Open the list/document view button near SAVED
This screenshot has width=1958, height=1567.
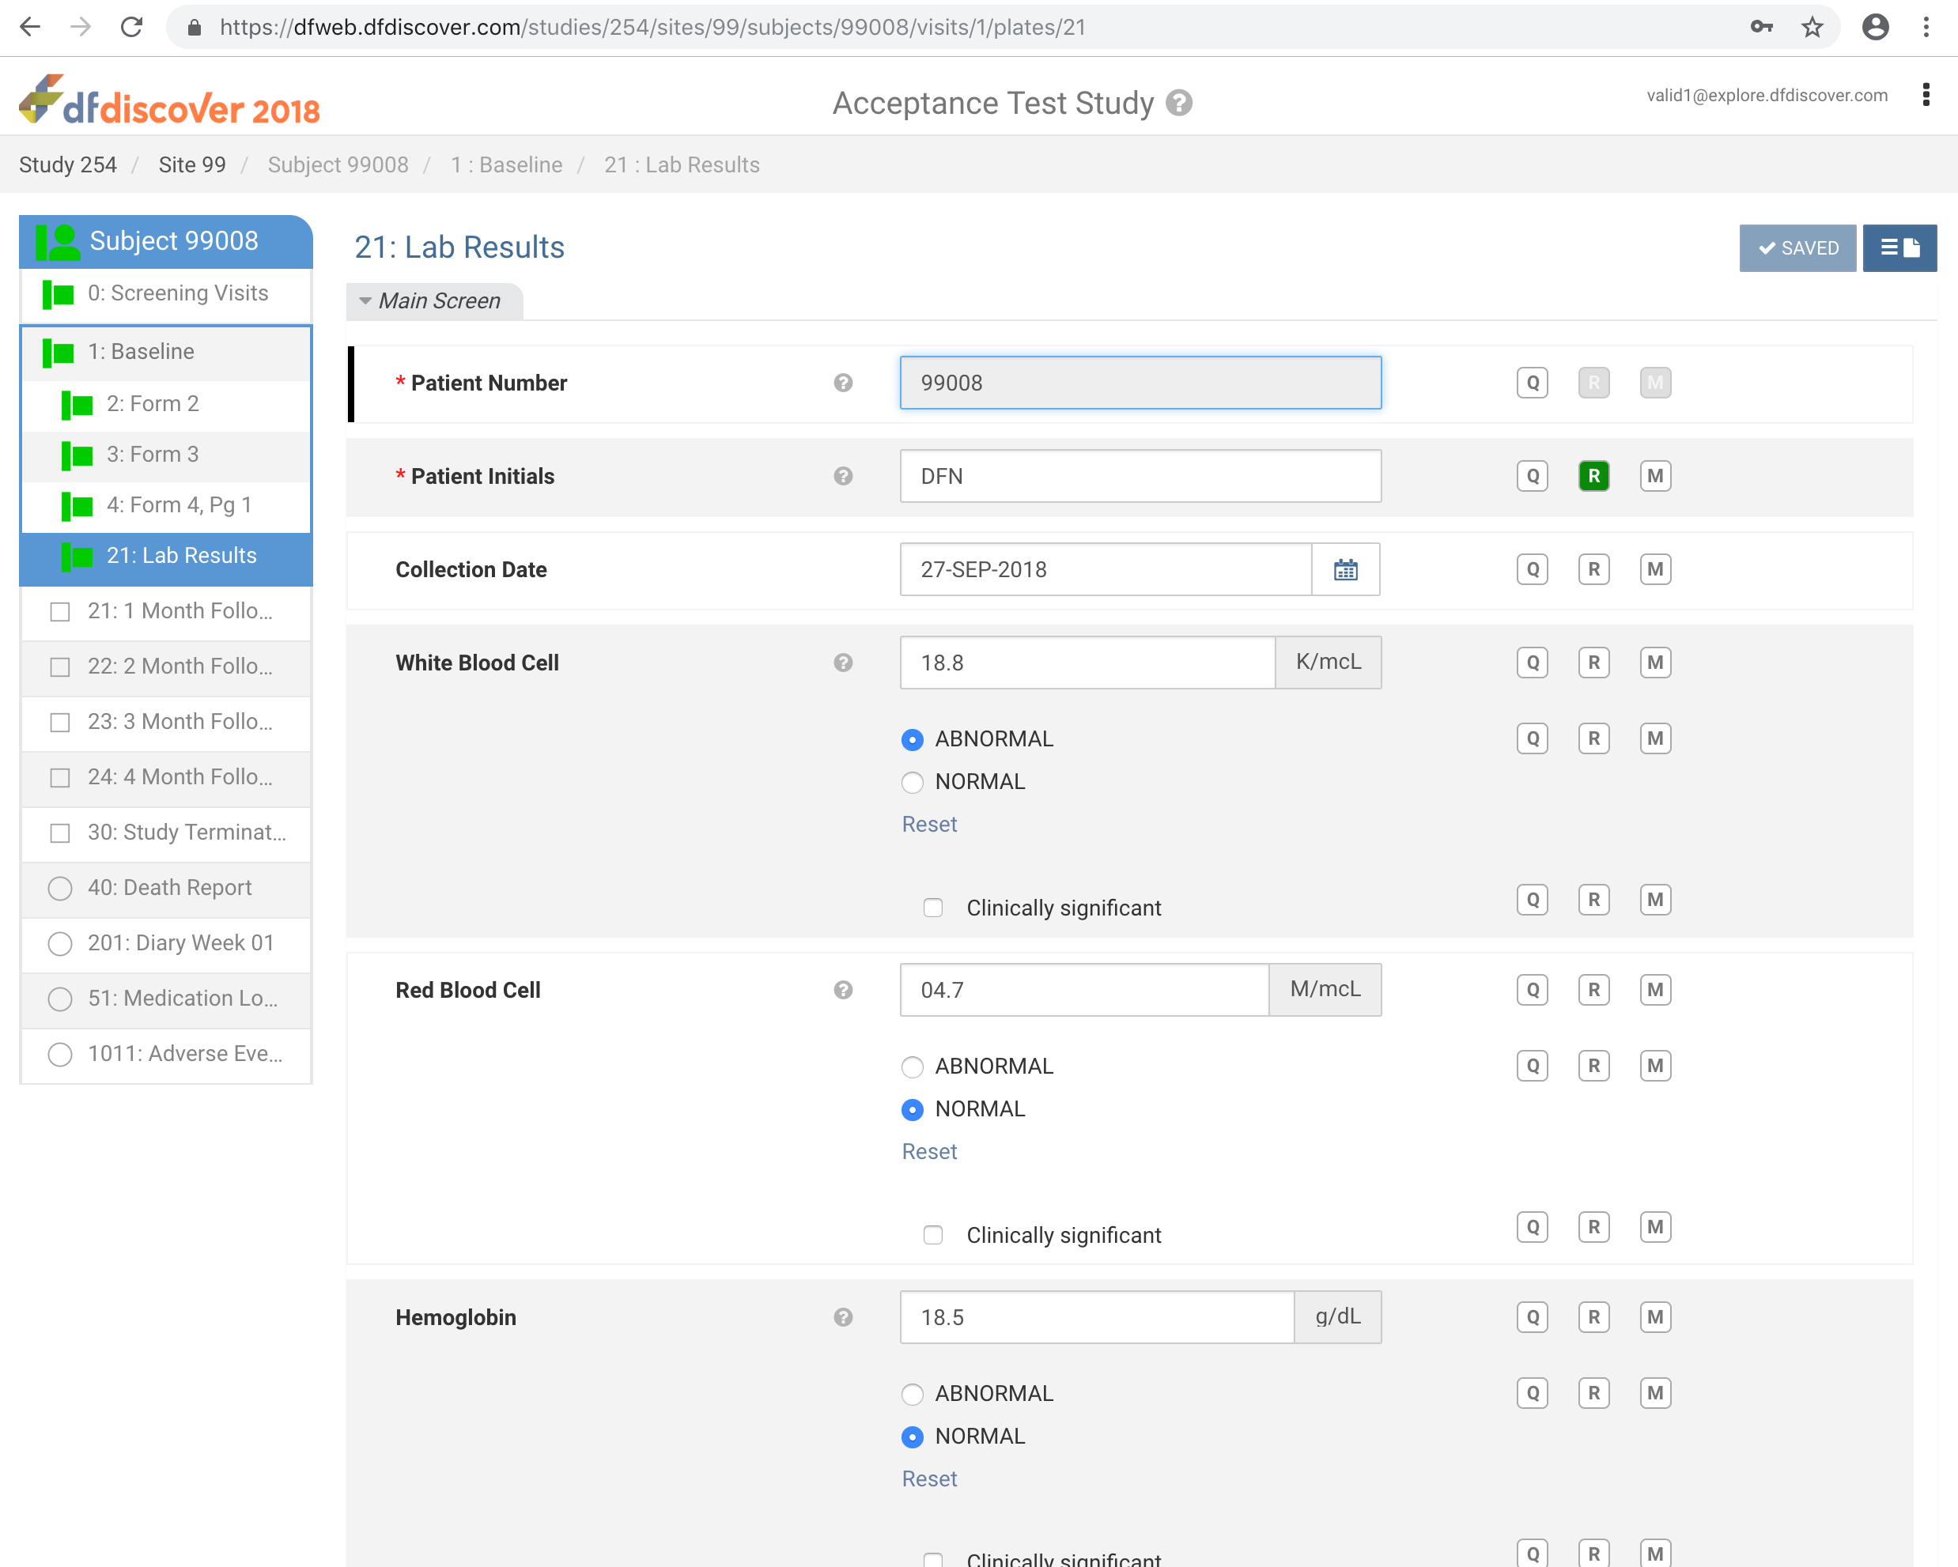tap(1899, 247)
